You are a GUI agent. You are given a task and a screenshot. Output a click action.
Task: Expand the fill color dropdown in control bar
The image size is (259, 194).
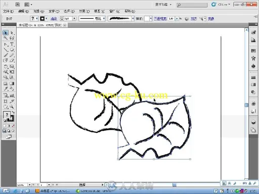tap(37, 19)
